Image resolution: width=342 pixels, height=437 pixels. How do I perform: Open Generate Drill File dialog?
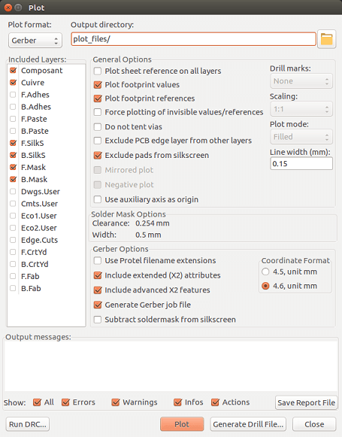248,424
